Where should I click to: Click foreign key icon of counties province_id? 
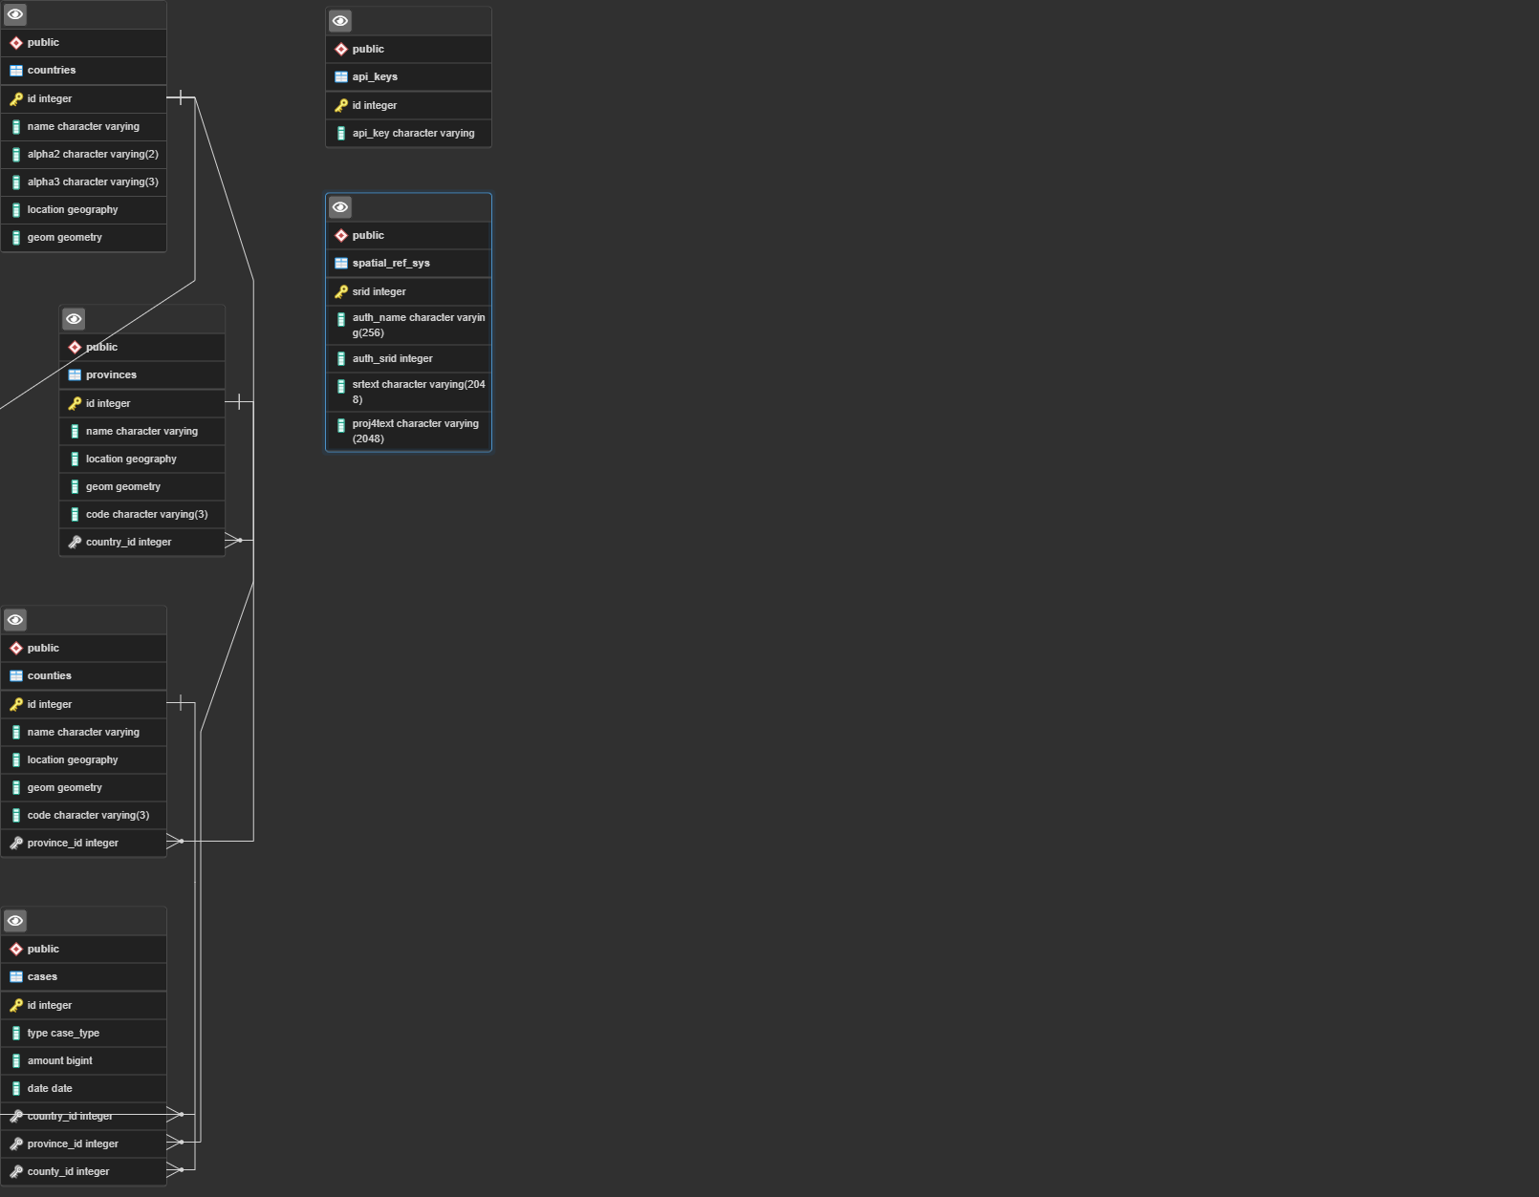point(16,843)
